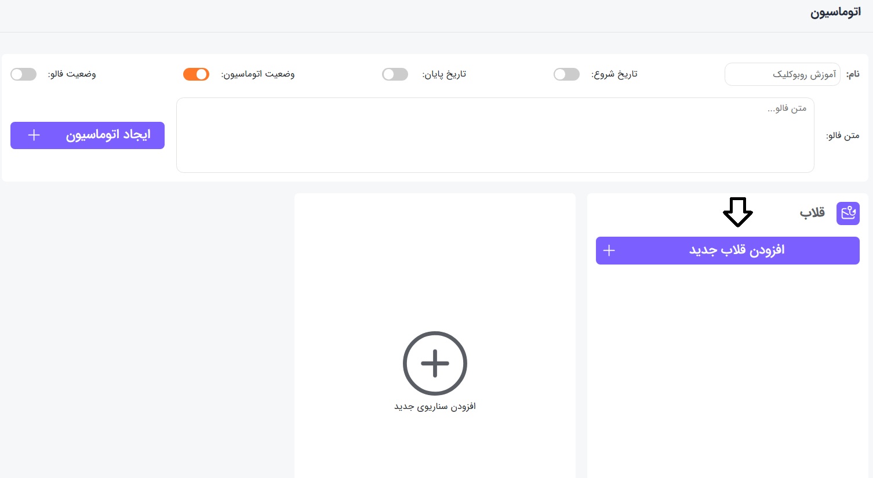
Task: Click the circled plus icon for new scenario
Action: (435, 363)
